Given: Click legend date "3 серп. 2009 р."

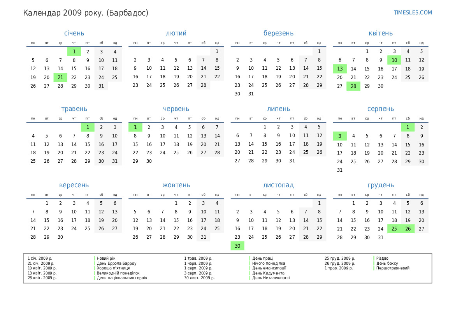Looking at the screenshot, I should click(198, 273).
